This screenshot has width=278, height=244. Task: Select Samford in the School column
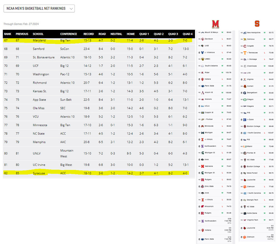[39, 49]
